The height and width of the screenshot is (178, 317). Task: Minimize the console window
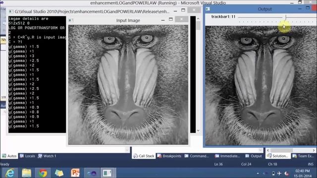point(175,11)
